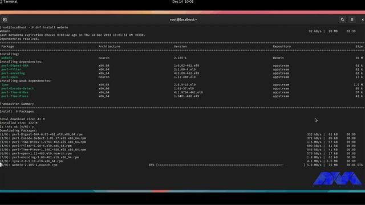This screenshot has width=365, height=205.
Task: Click the 'Last metadata expiration check' line
Action: point(72,35)
